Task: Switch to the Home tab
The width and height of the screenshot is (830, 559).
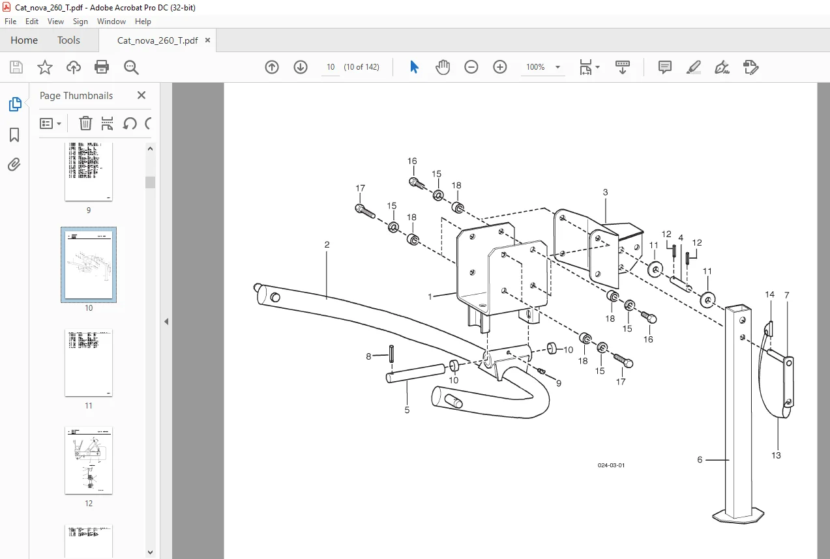Action: point(24,40)
